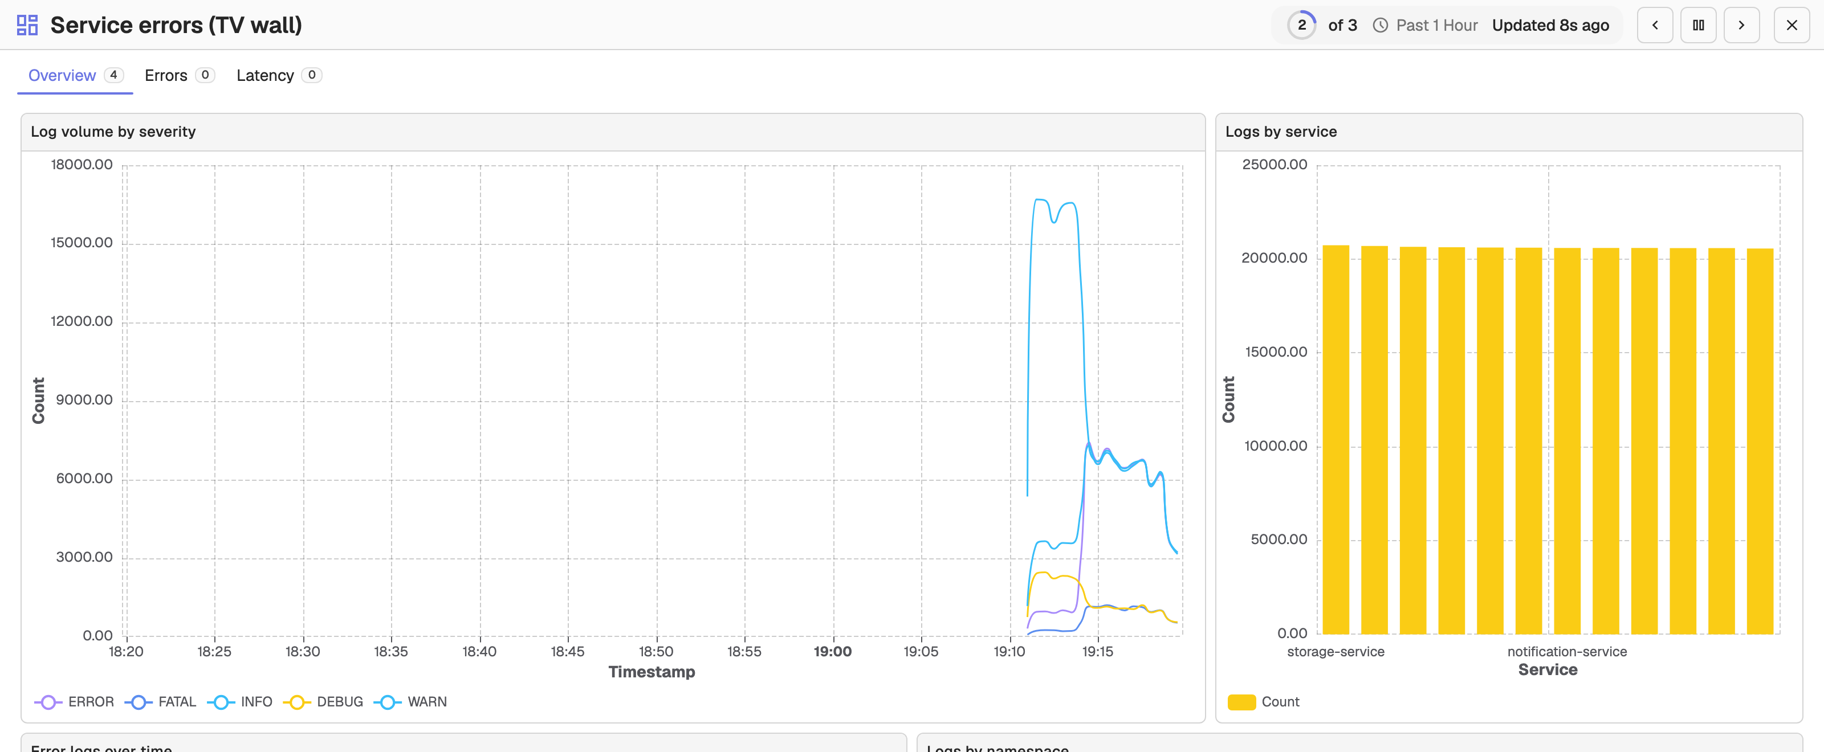Image resolution: width=1824 pixels, height=752 pixels.
Task: Click the dashboard grid icon beside the title
Action: 27,26
